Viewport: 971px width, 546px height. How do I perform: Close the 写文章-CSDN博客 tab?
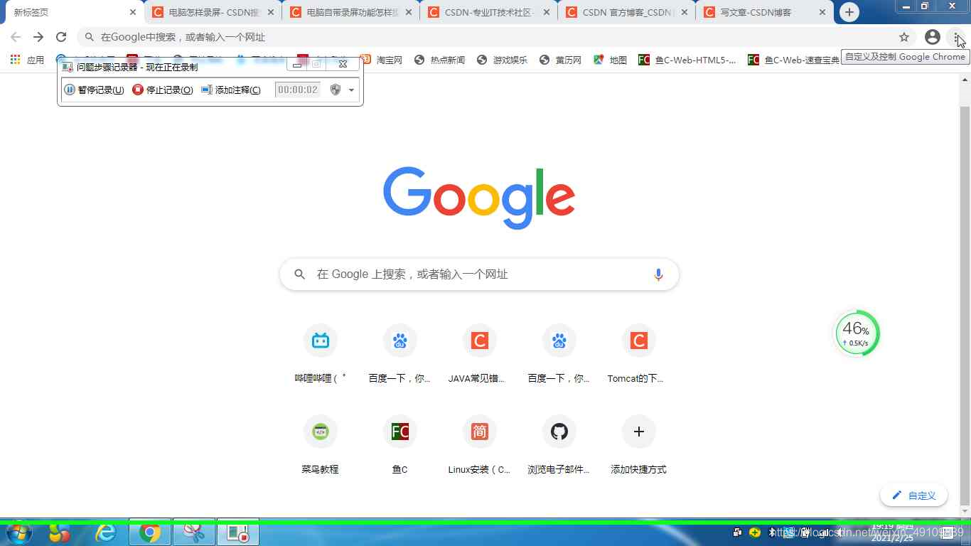coord(822,12)
